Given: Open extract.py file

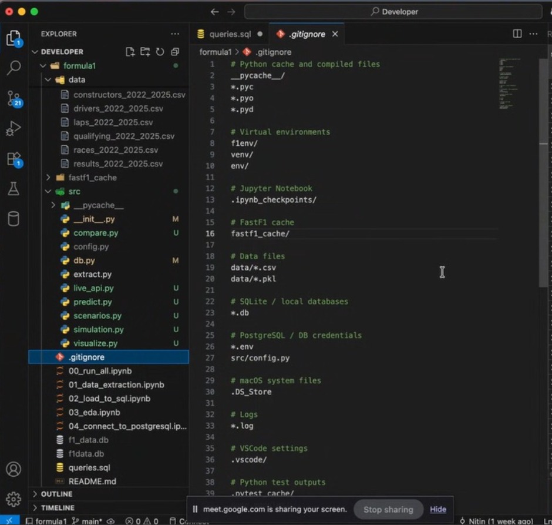Looking at the screenshot, I should point(92,274).
